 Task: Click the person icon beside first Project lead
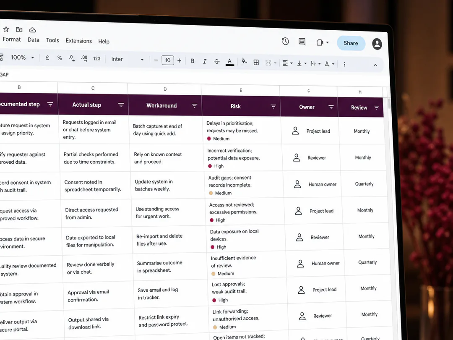pyautogui.click(x=295, y=131)
